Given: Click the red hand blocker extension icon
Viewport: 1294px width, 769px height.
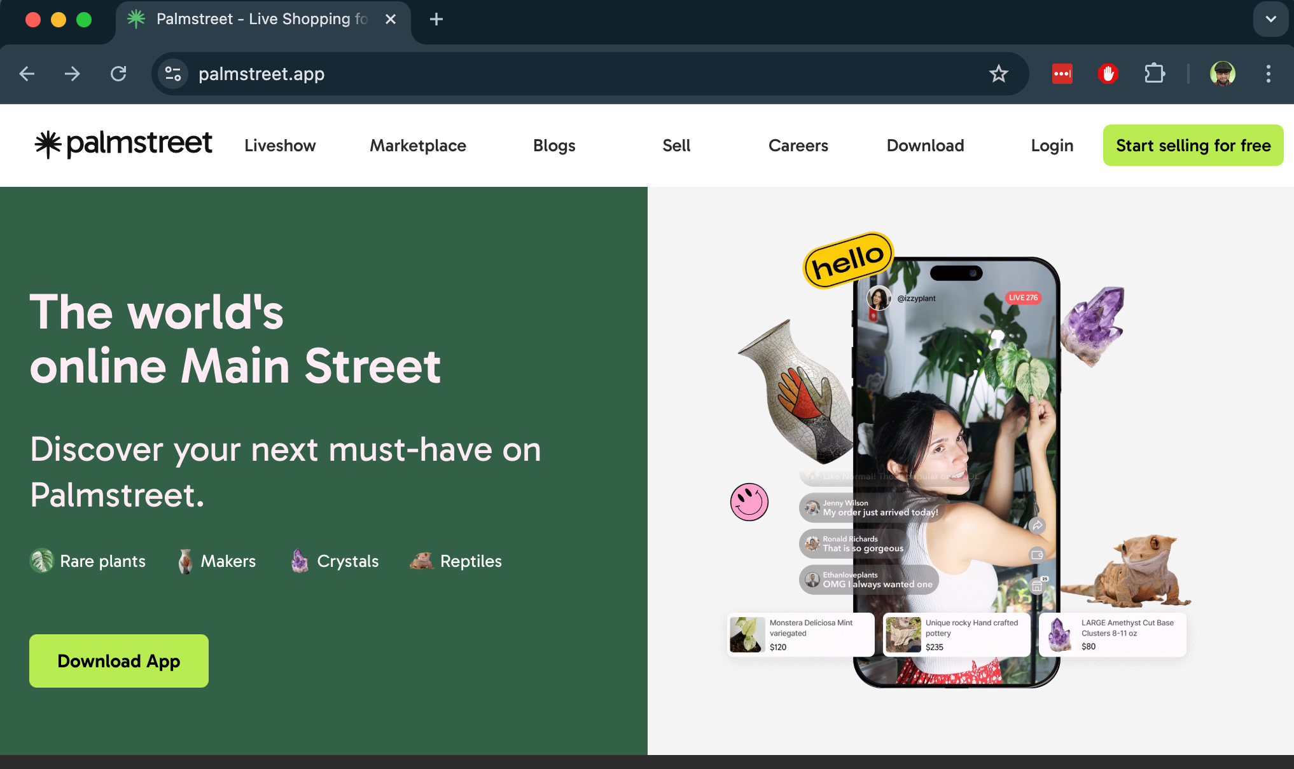Looking at the screenshot, I should pos(1108,74).
